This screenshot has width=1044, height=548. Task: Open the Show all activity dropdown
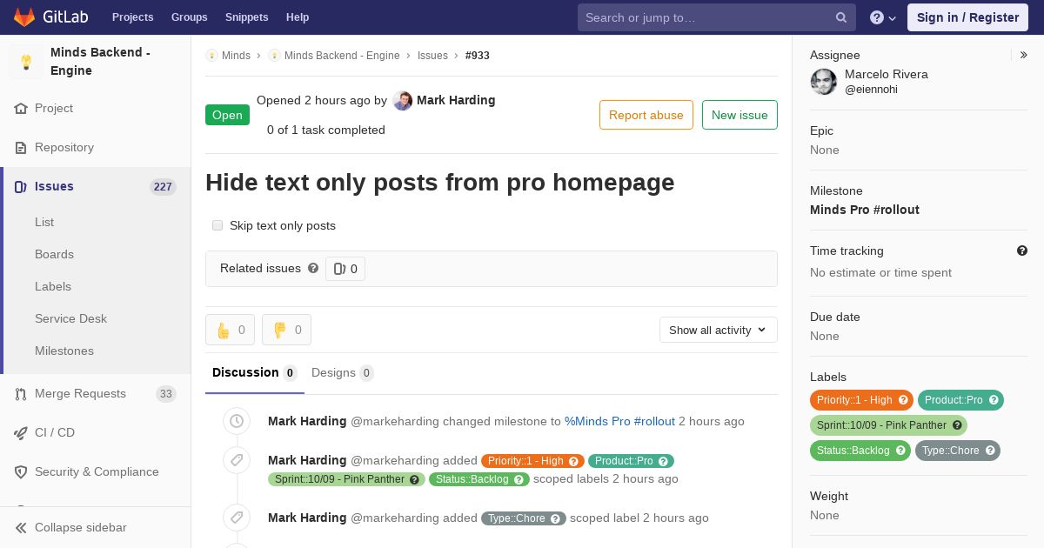point(718,330)
